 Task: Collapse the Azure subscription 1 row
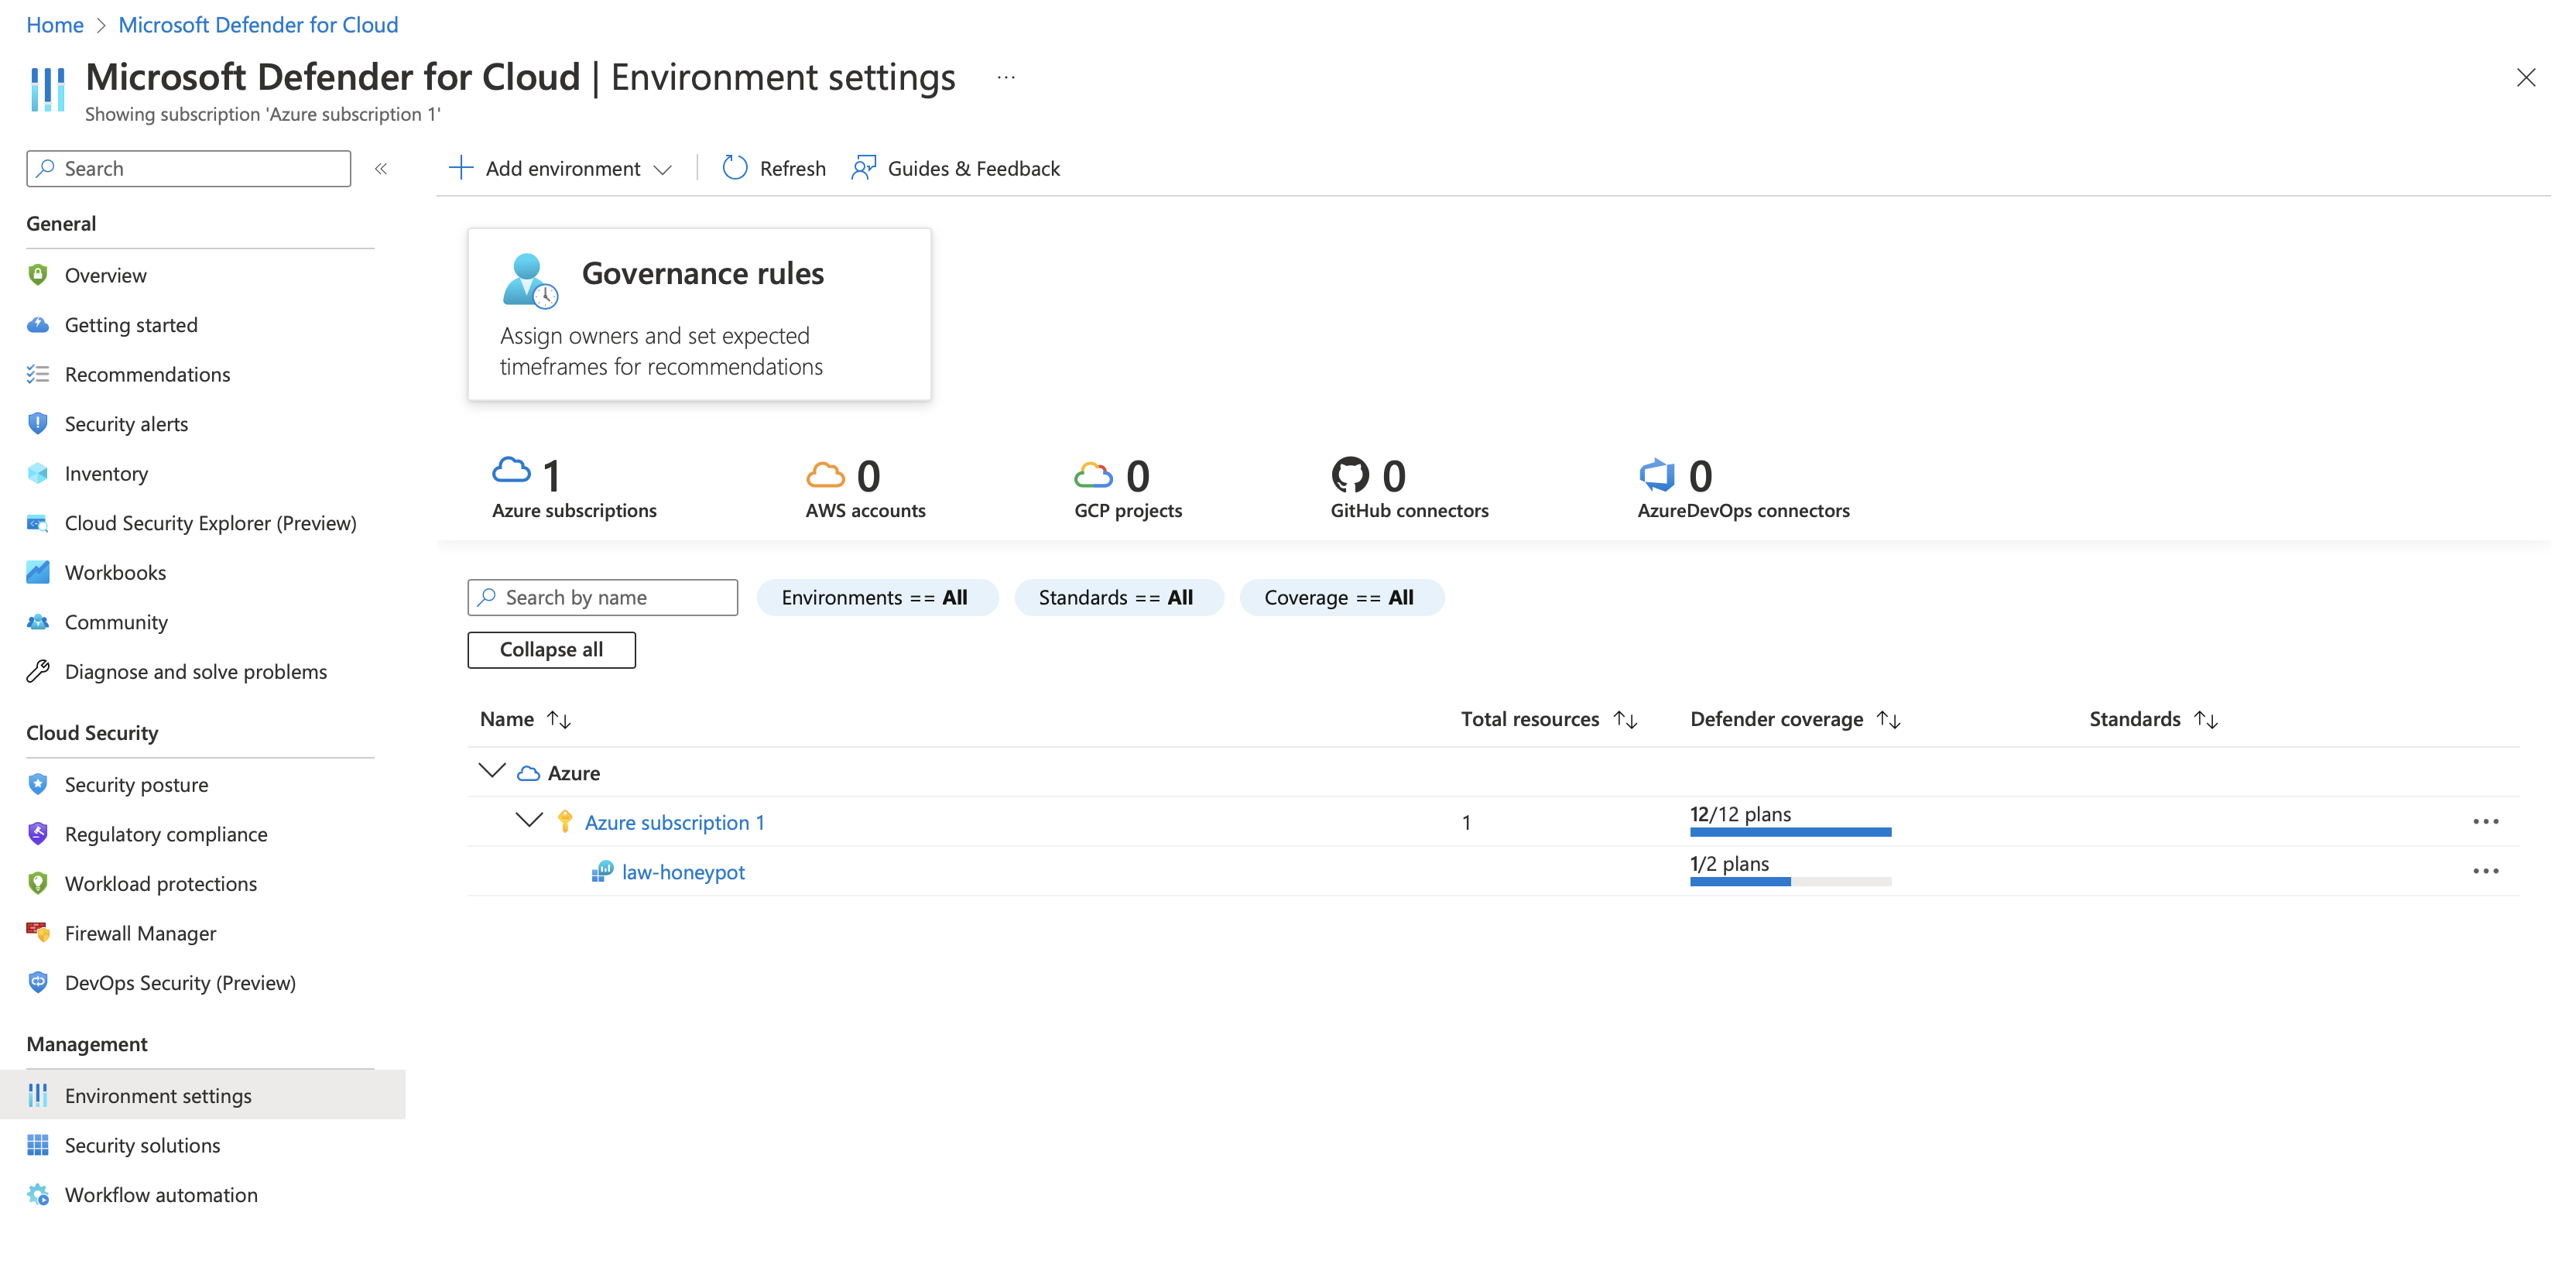pyautogui.click(x=529, y=821)
